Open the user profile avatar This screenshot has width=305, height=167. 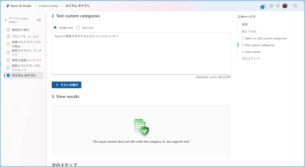tap(285, 6)
